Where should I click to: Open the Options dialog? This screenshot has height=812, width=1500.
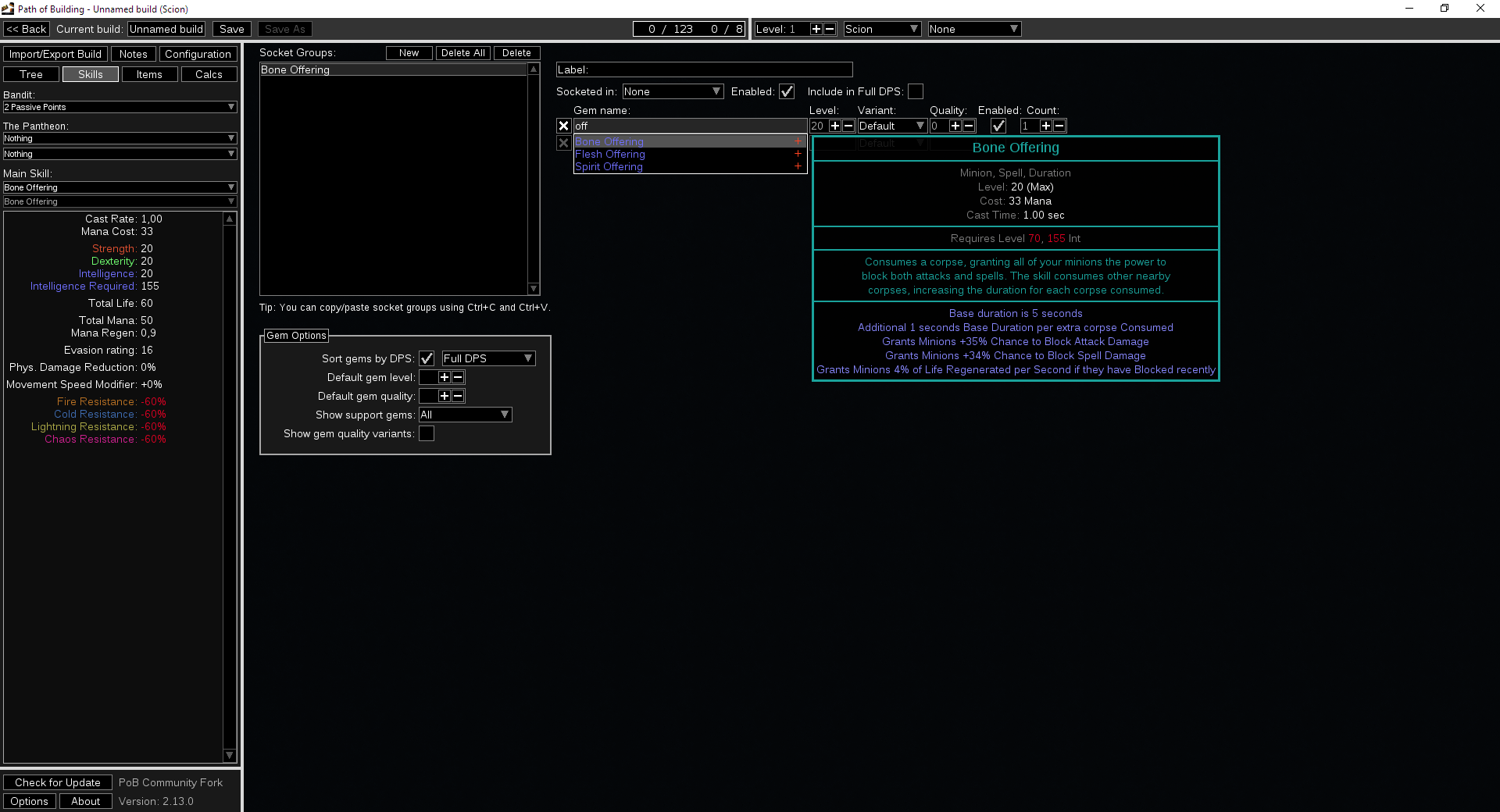(30, 801)
